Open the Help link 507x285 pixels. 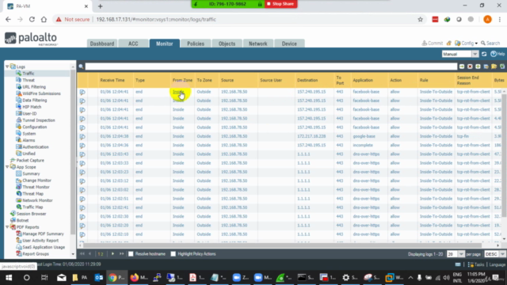click(x=498, y=54)
